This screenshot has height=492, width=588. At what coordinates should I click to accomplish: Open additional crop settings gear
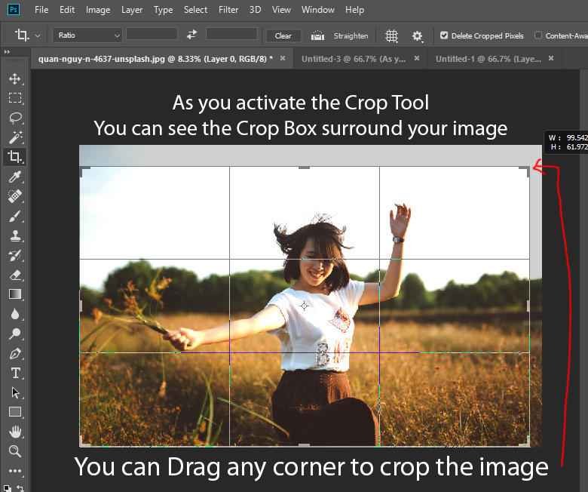click(x=418, y=36)
